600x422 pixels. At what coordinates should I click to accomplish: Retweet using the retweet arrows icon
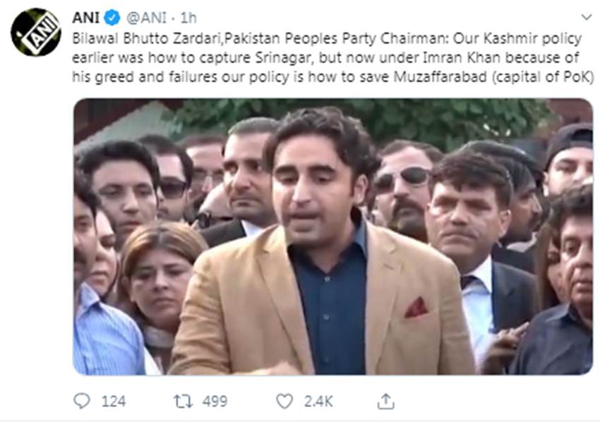click(184, 402)
